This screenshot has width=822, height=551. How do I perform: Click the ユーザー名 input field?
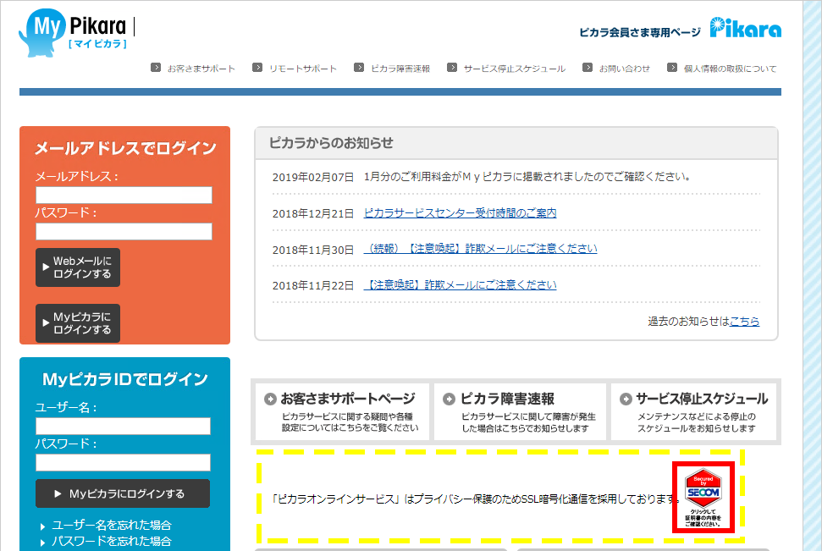pos(124,427)
